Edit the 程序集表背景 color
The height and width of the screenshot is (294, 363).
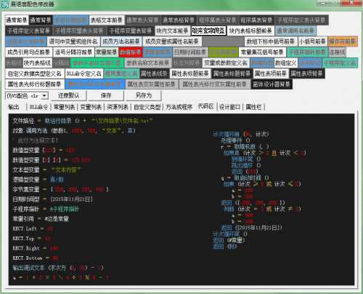coord(256,20)
